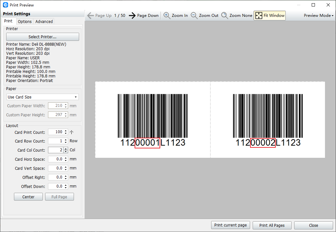Click the Custom Paper Height spinner arrows
The width and height of the screenshot is (336, 232).
click(x=66, y=115)
